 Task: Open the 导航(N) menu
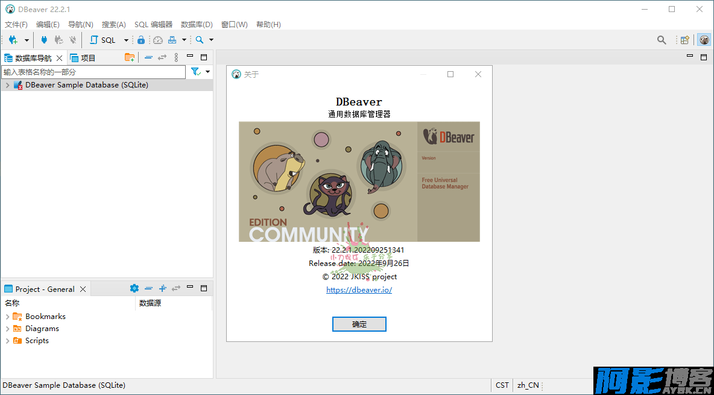81,25
